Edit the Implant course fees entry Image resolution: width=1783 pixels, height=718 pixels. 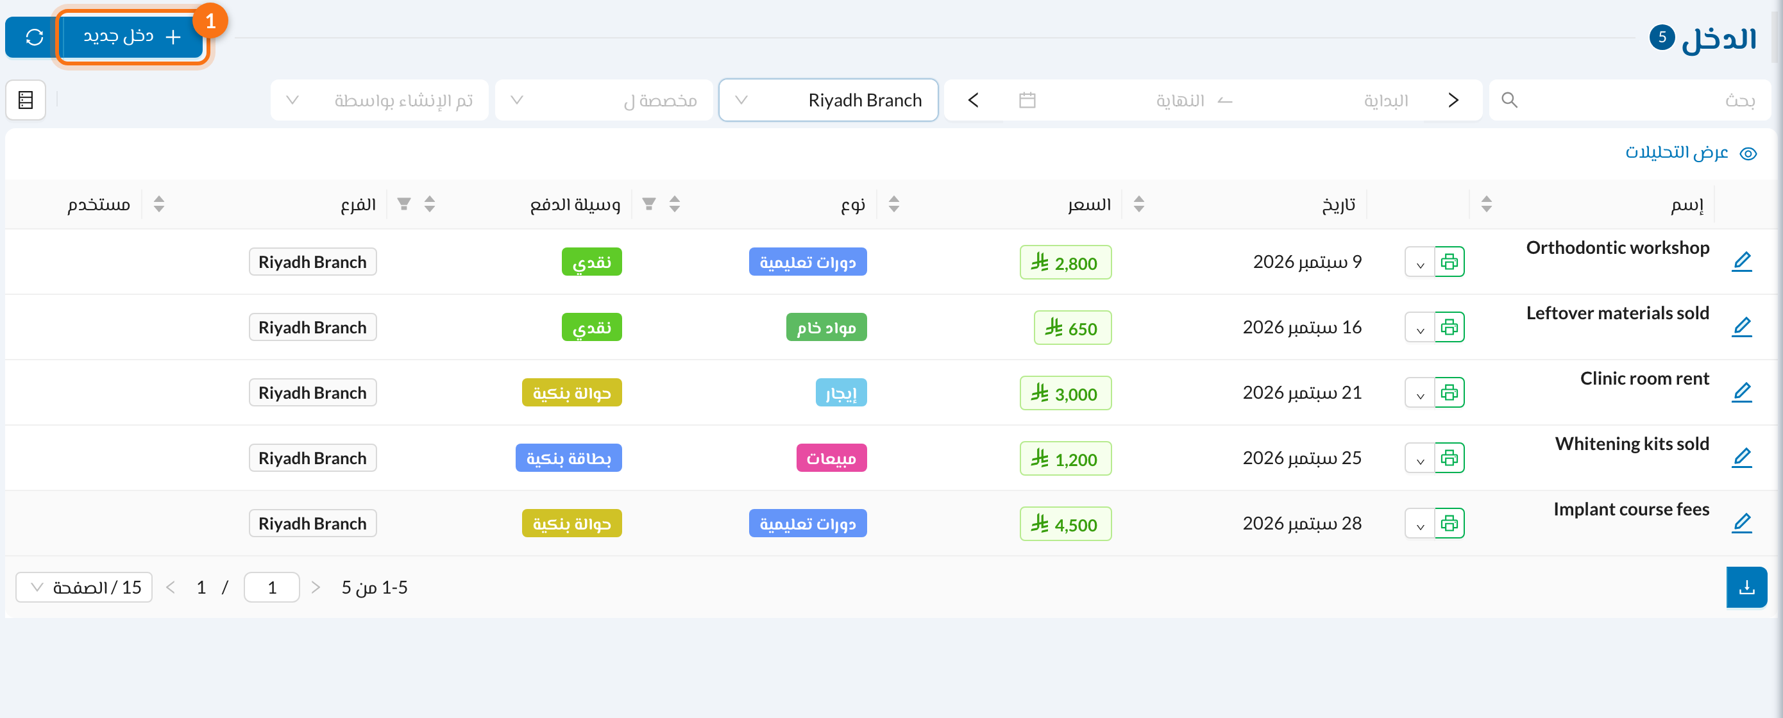pyautogui.click(x=1741, y=523)
